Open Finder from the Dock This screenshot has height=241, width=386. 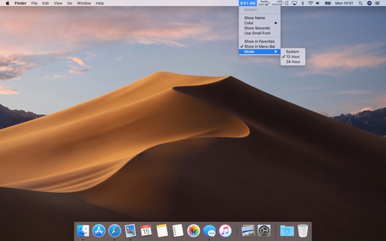click(x=83, y=231)
